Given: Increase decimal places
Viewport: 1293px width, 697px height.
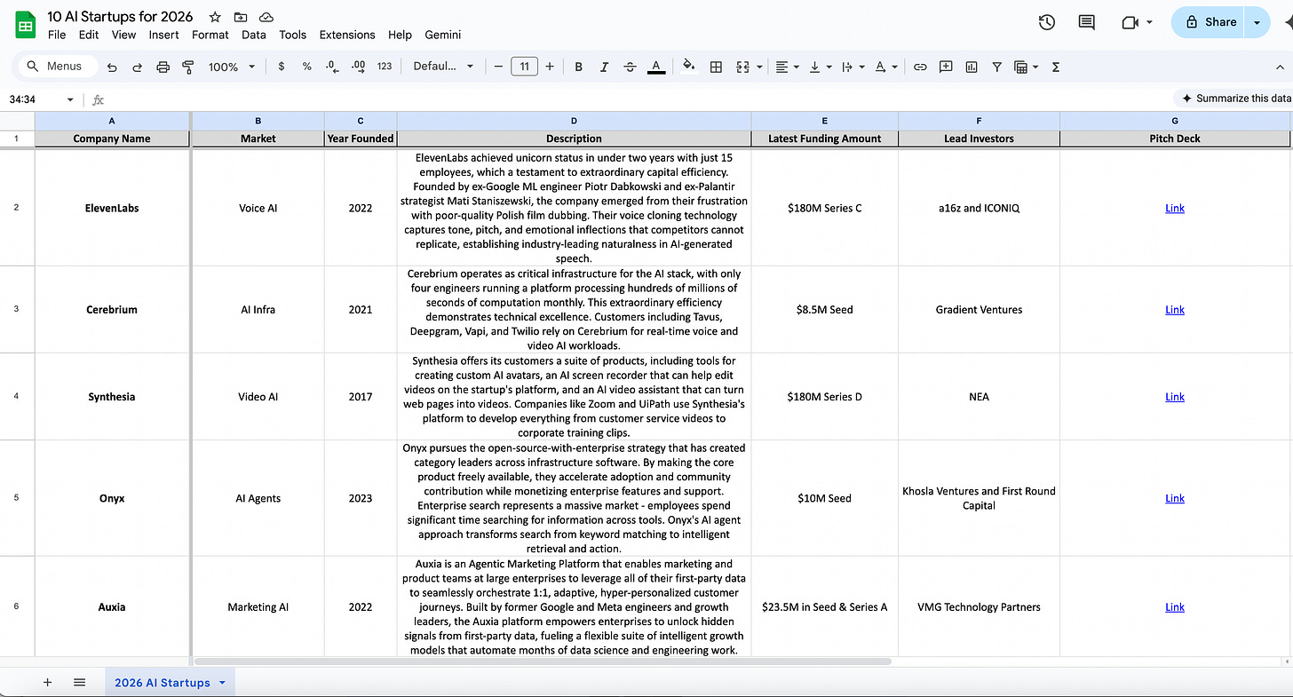Looking at the screenshot, I should [358, 67].
